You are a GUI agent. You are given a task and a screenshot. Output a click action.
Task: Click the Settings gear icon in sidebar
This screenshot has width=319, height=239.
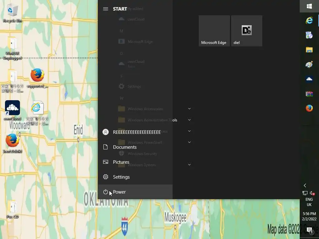click(105, 177)
